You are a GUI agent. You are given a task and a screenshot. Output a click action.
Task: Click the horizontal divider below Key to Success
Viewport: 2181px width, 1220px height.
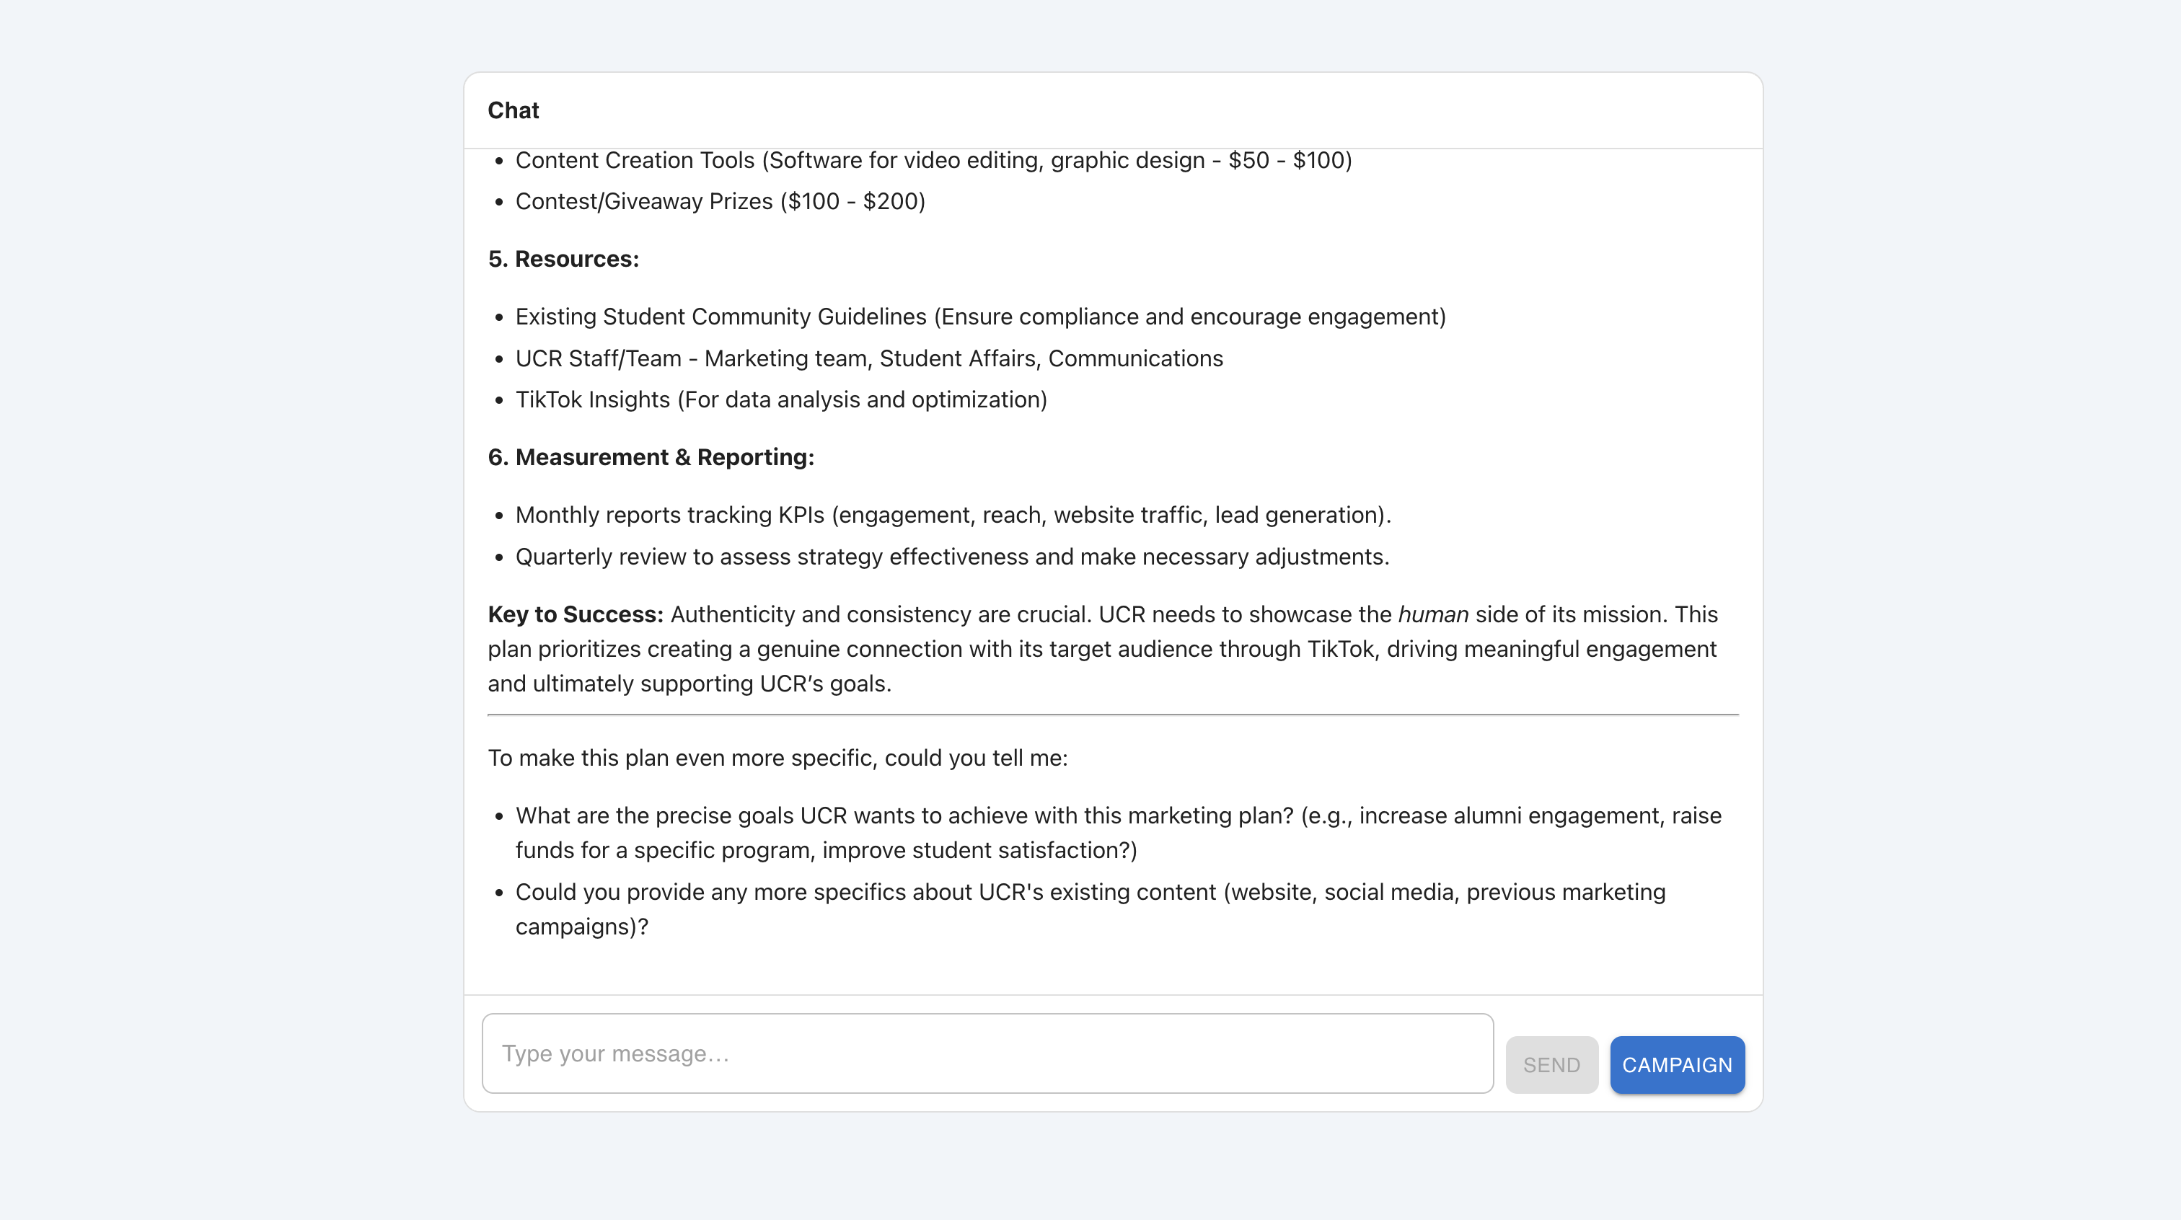pos(1113,715)
